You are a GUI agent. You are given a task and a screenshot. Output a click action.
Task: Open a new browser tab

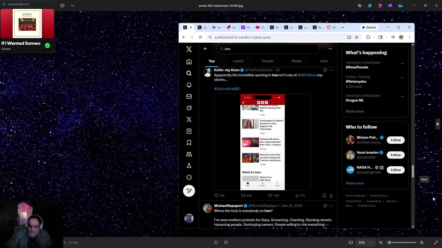[343, 28]
